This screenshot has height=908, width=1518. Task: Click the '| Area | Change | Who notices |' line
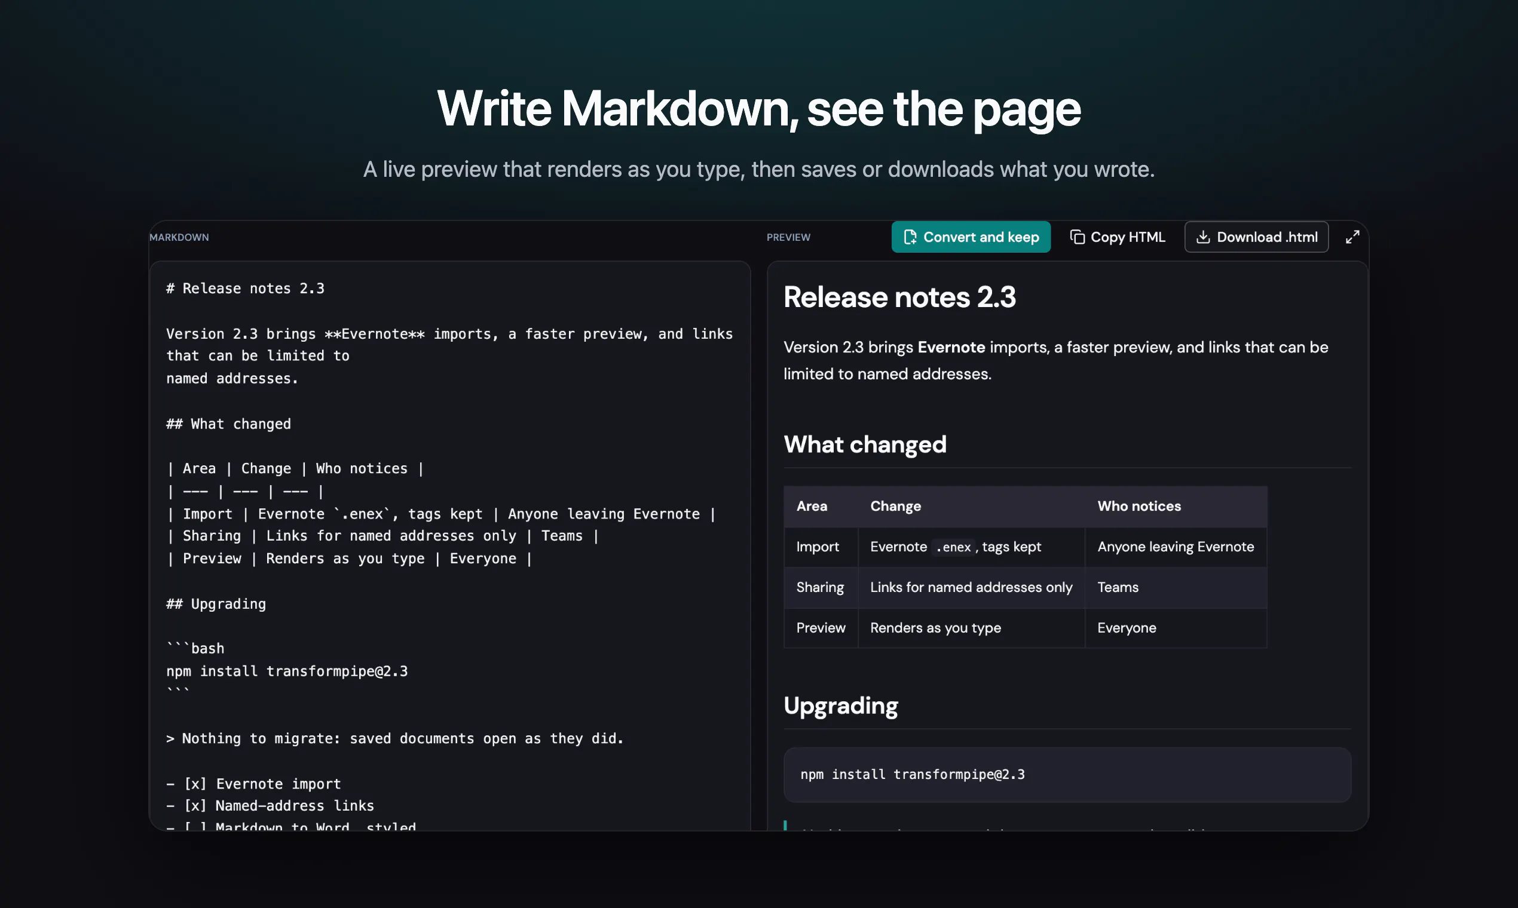(x=295, y=468)
